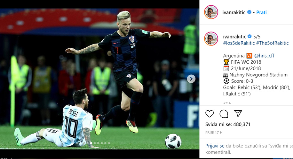Follow the account via Prati

(261, 12)
